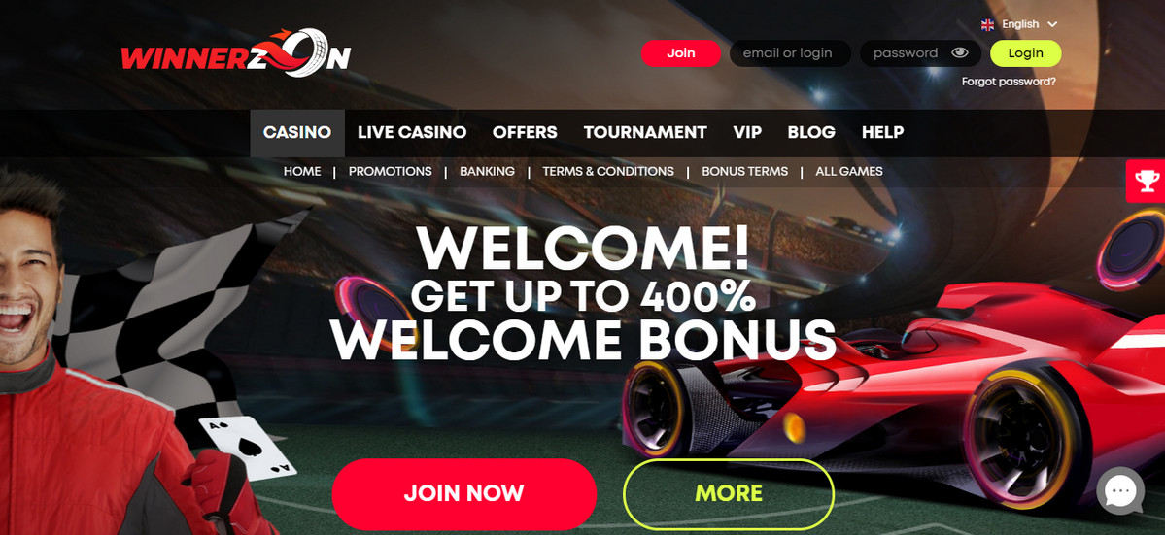Click the UK flag language icon

point(987,24)
